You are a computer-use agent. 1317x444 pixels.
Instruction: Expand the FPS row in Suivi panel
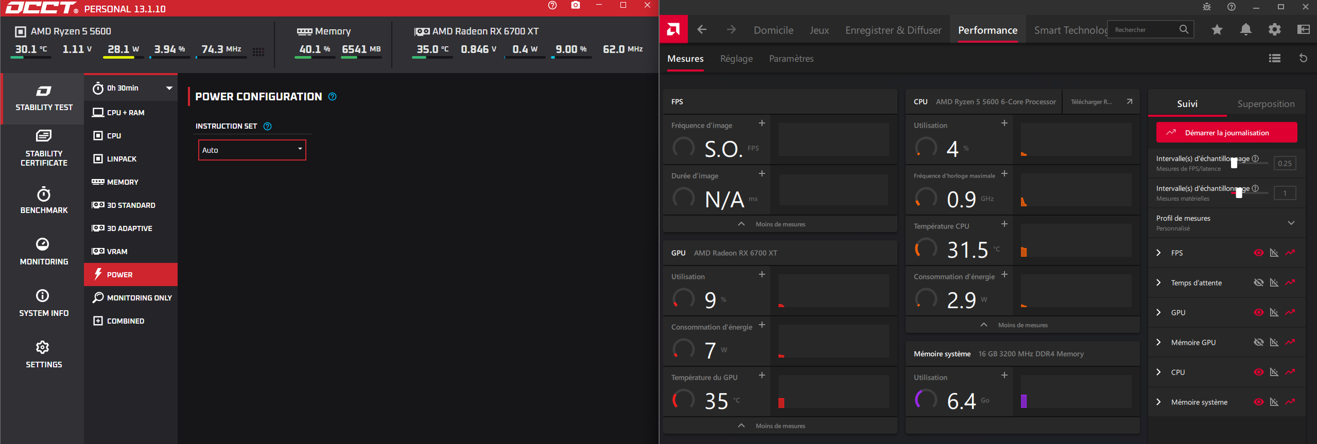(x=1159, y=253)
